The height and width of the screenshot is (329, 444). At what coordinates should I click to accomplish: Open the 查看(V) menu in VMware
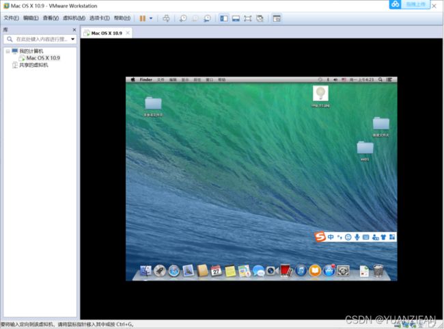point(51,18)
